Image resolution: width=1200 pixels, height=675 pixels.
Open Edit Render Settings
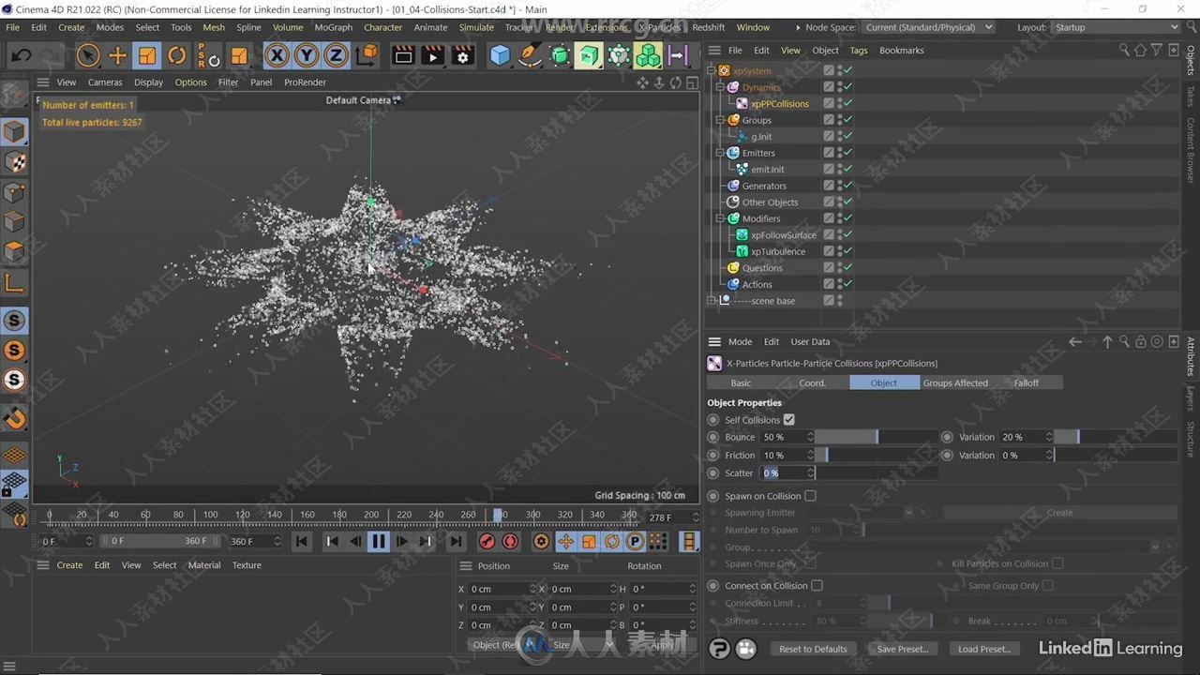pos(462,56)
